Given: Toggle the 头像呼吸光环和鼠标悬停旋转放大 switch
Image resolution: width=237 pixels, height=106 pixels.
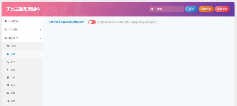Looking at the screenshot, I should 92,22.
